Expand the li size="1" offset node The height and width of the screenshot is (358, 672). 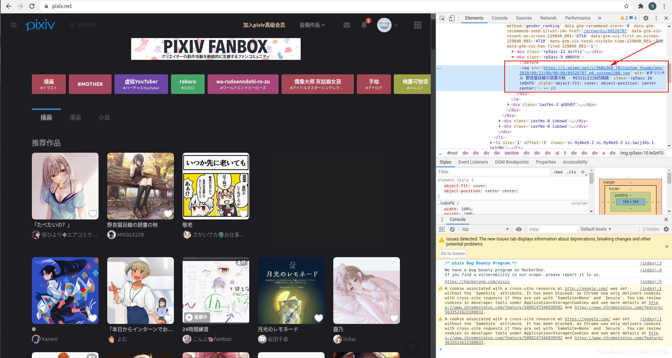click(x=491, y=143)
